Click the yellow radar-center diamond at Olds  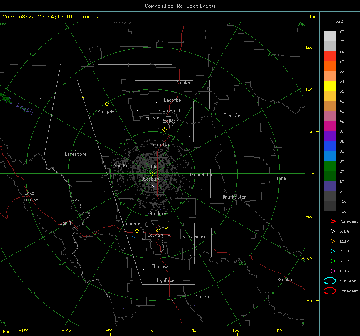pyautogui.click(x=152, y=174)
